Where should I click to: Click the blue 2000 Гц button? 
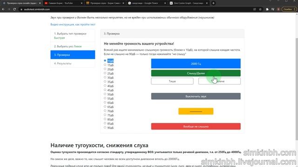click(196, 64)
